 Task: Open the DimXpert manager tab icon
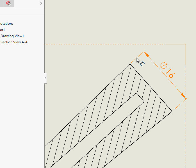click(9, 3)
